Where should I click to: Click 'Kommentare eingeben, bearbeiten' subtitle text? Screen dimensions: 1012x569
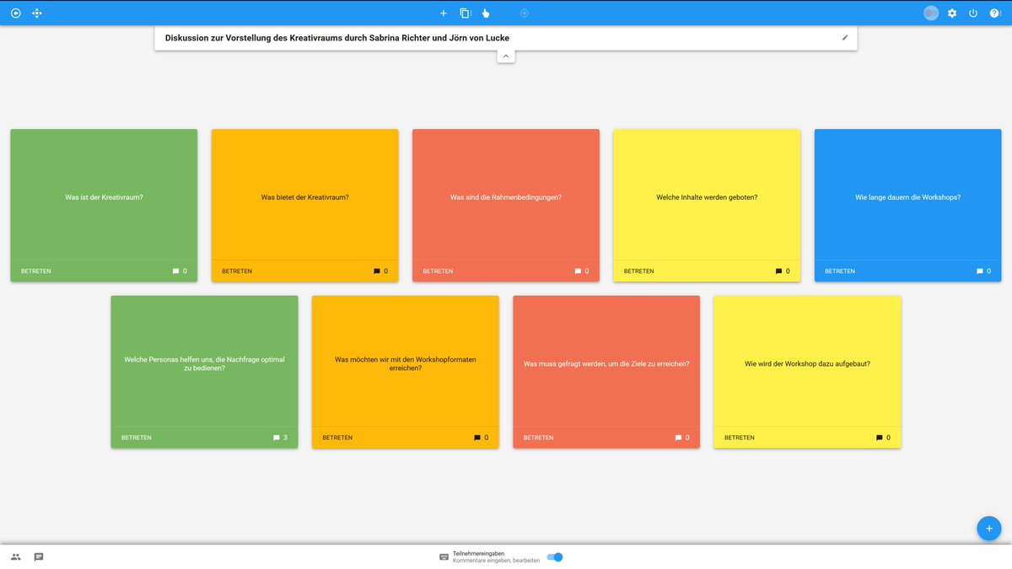(496, 561)
